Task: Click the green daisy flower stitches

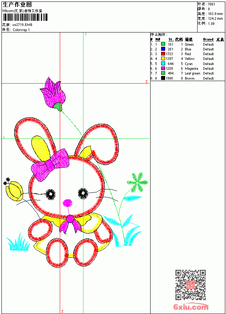Action: 137,182
